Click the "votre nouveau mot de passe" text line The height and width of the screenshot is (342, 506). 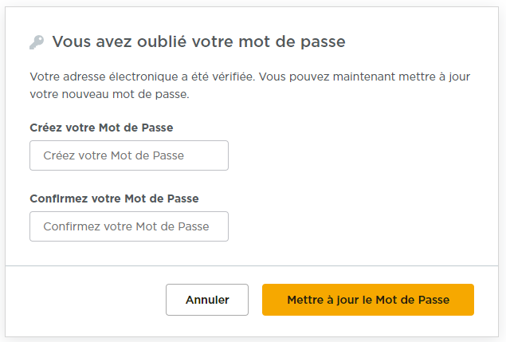click(109, 94)
